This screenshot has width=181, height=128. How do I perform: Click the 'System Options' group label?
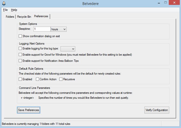point(28,24)
